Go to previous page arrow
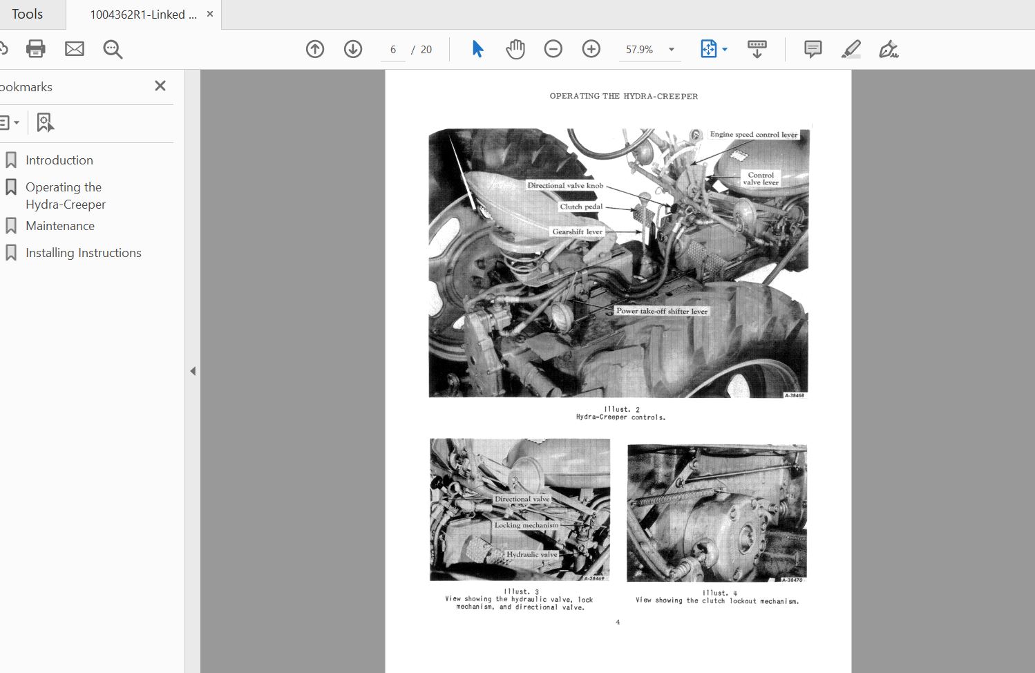Screen dimensions: 1035x673 click(315, 49)
